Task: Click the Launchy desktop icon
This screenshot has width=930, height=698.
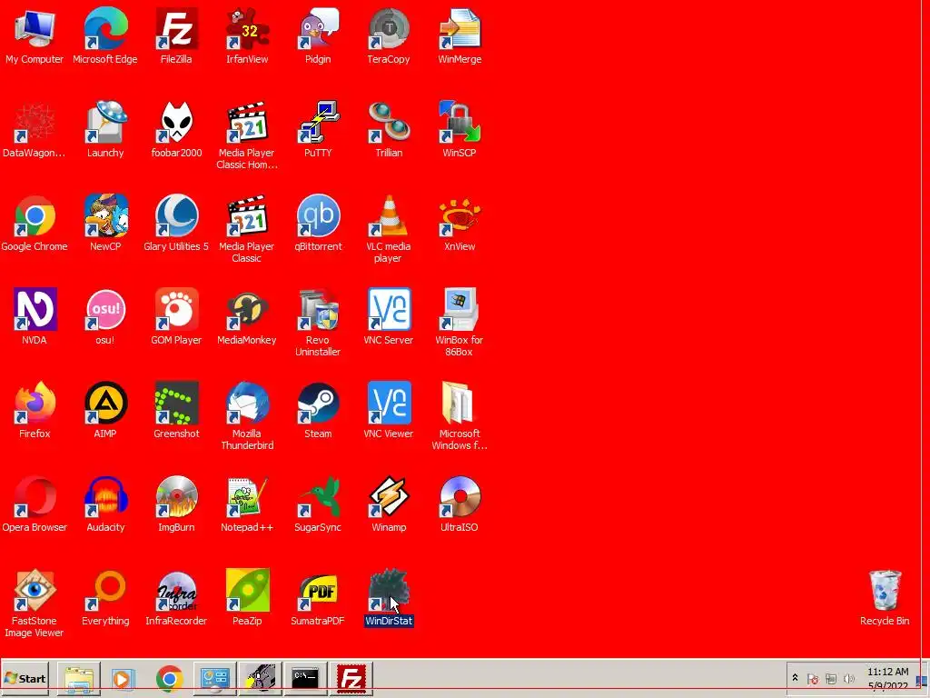Action: [105, 123]
